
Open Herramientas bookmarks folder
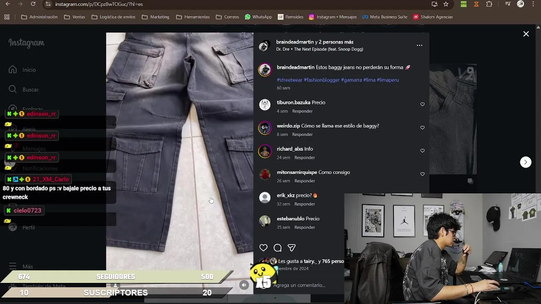pos(193,17)
